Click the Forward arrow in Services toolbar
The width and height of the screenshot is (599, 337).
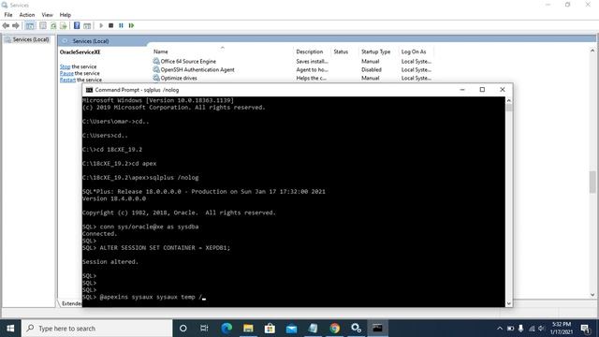(16, 25)
